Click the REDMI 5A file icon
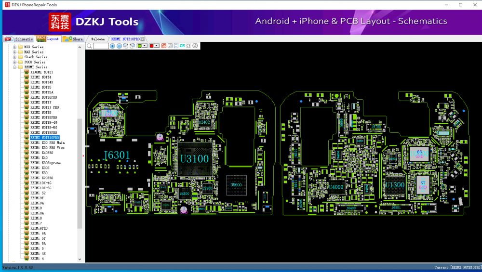Image resolution: width=482 pixels, height=272 pixels. click(x=27, y=244)
